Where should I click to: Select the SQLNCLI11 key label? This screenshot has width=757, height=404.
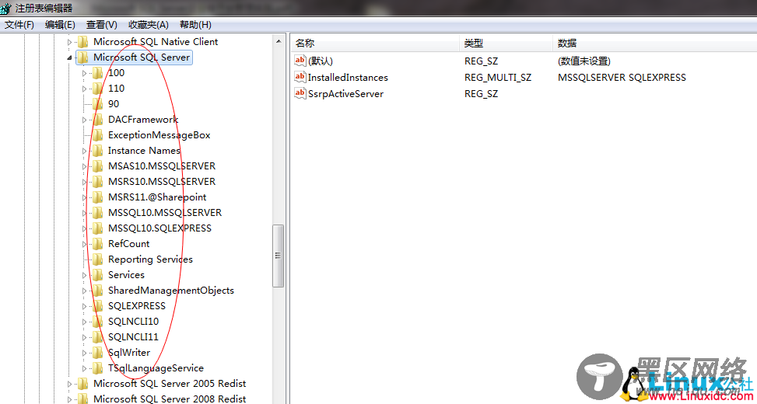(x=133, y=337)
